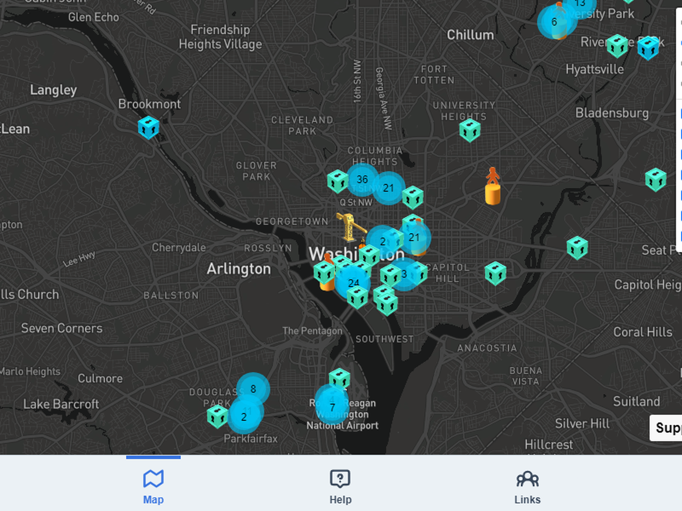
Task: Select the green keyhole cube in University Heights
Action: [x=470, y=130]
